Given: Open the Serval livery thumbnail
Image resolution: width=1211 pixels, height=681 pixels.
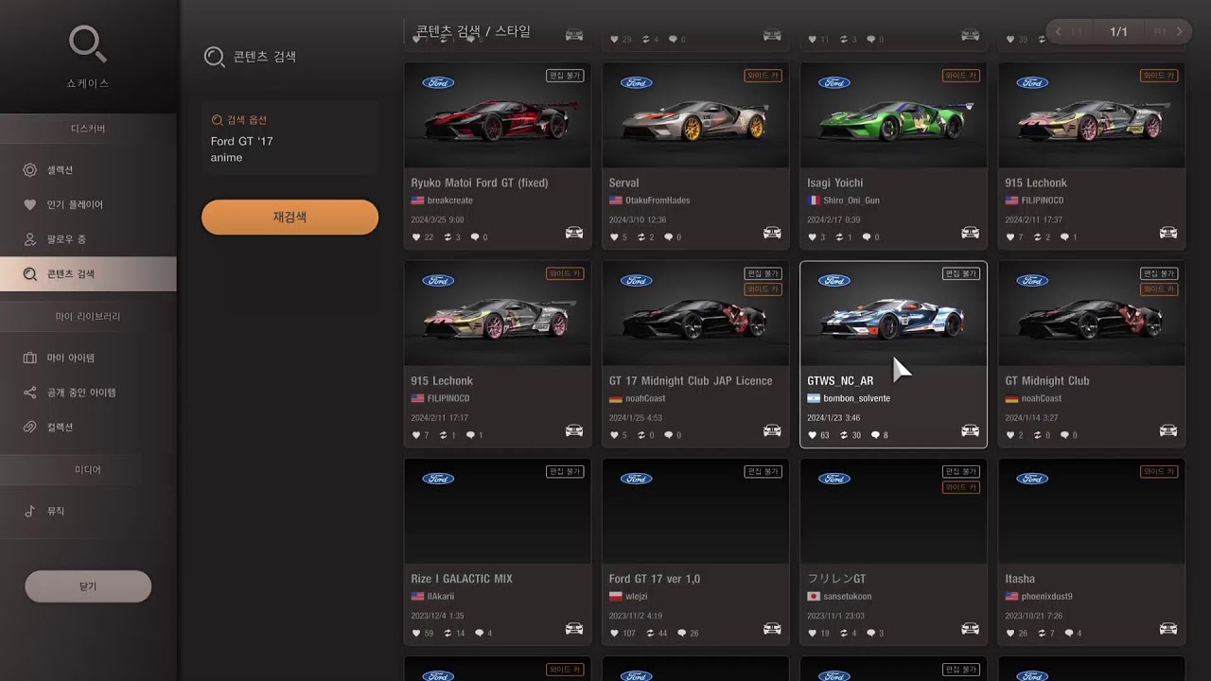Looking at the screenshot, I should point(695,115).
